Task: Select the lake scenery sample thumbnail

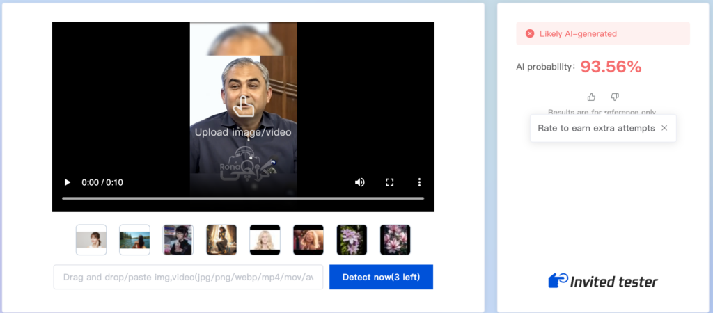Action: pyautogui.click(x=134, y=239)
